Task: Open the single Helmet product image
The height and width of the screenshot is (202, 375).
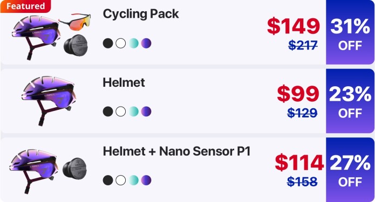Action: [49, 101]
